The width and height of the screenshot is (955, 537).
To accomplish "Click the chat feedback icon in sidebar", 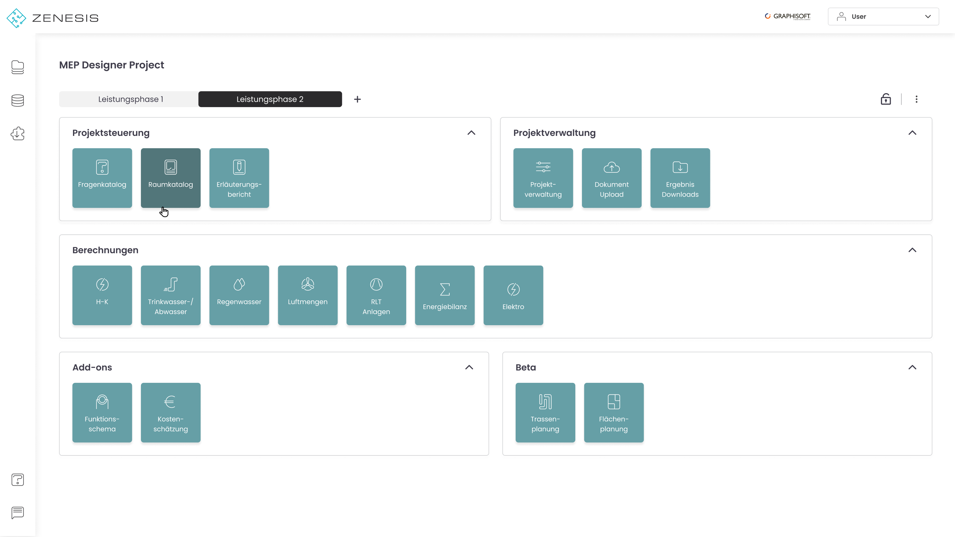I will pos(18,512).
